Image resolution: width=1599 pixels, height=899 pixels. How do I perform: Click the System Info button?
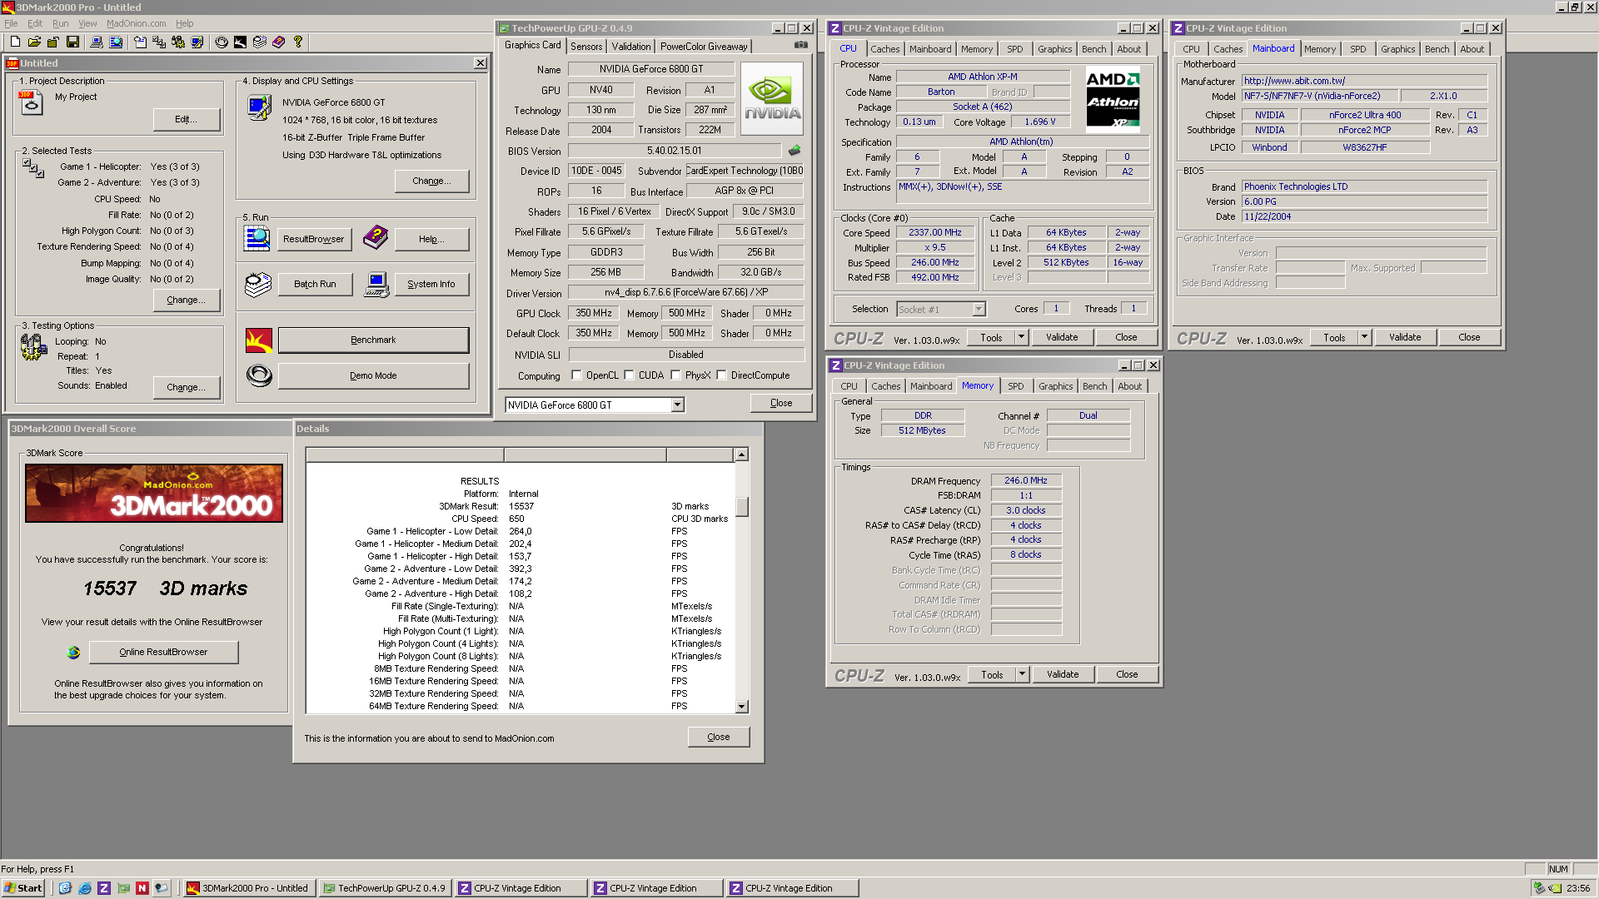point(431,284)
